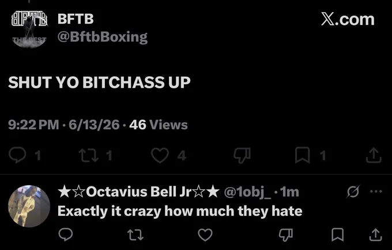The height and width of the screenshot is (250, 392).
Task: Open the @1obj_ profile handle
Action: coord(247,192)
